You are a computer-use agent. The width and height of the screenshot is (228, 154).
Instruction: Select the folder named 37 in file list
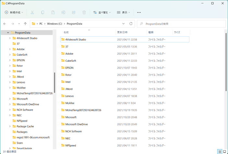coord(67,47)
